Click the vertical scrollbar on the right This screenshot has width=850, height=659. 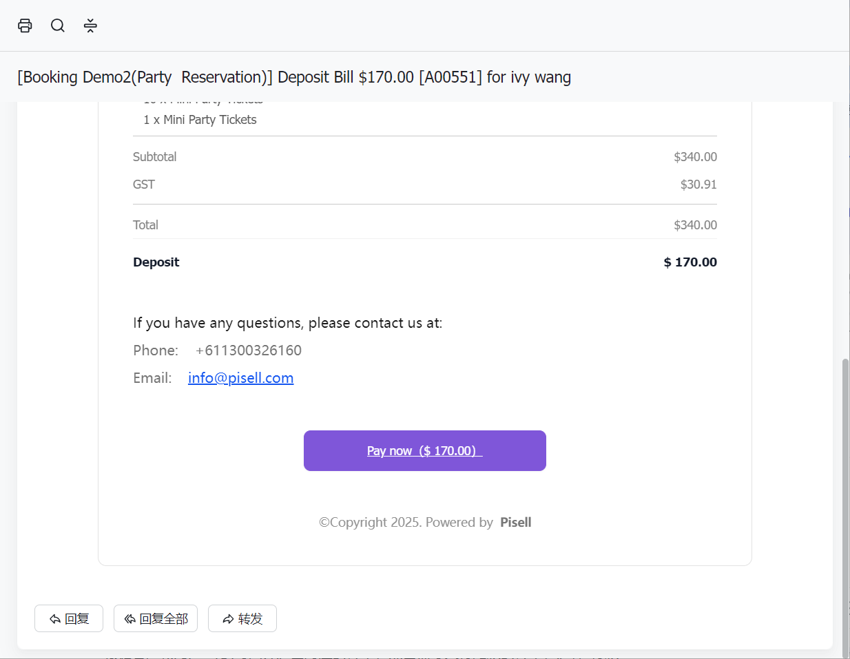[x=845, y=506]
